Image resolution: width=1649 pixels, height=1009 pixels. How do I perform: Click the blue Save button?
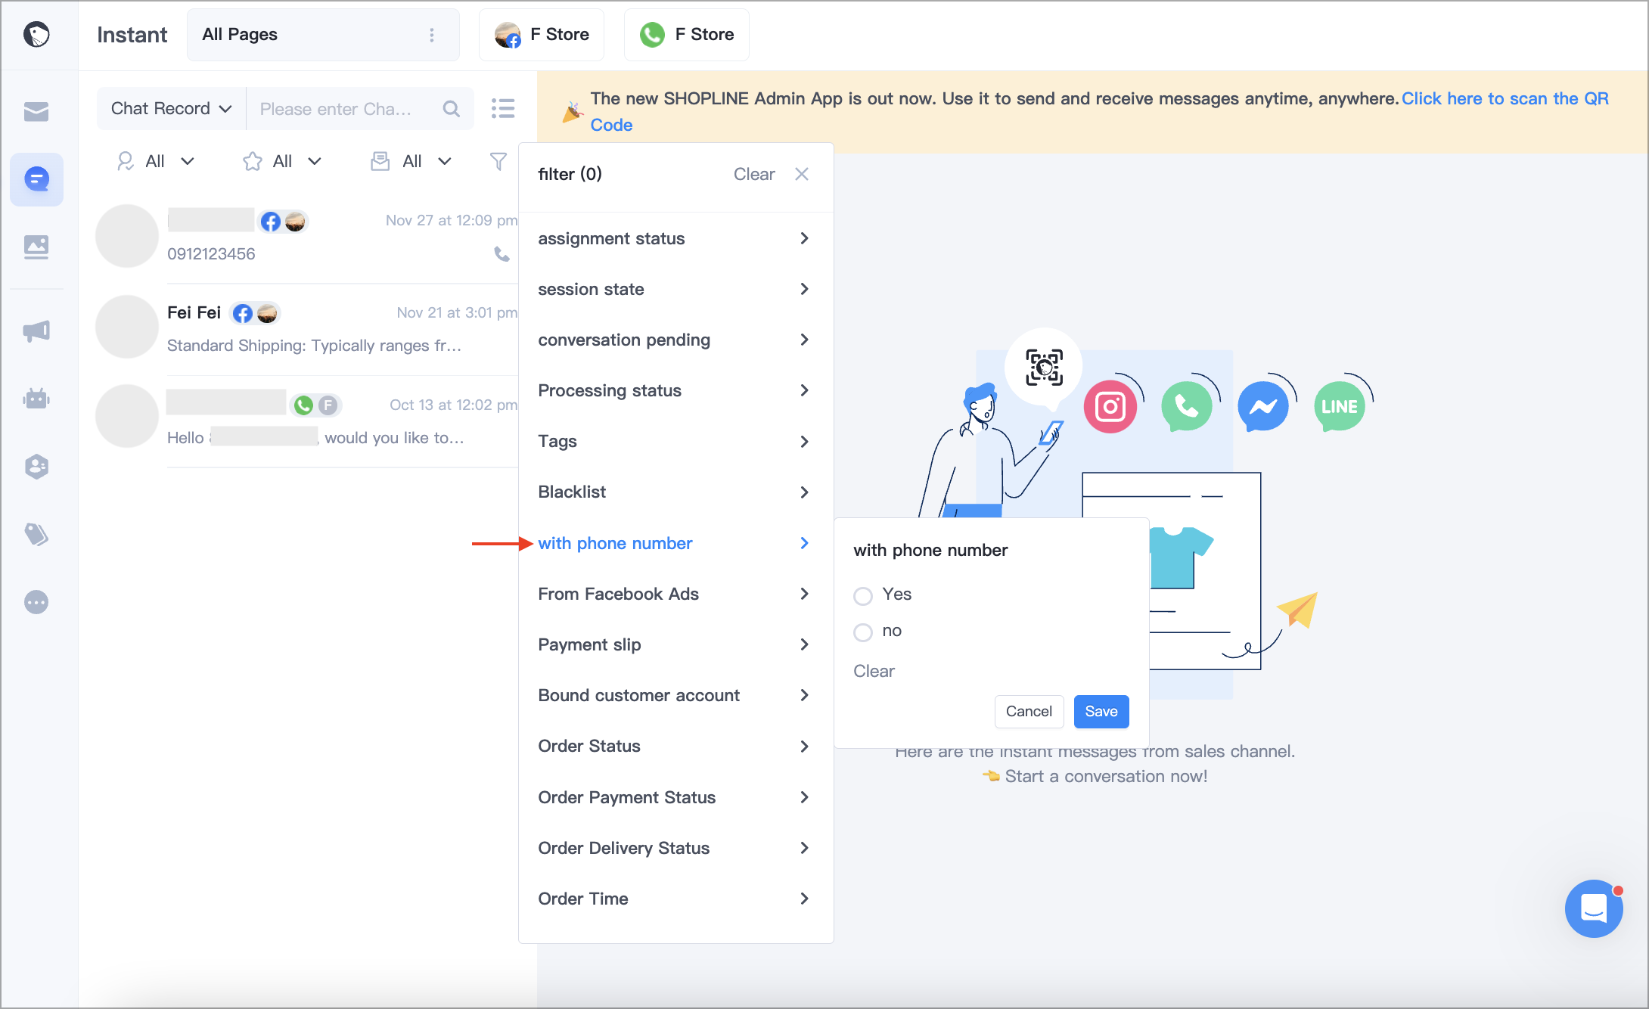[1101, 712]
